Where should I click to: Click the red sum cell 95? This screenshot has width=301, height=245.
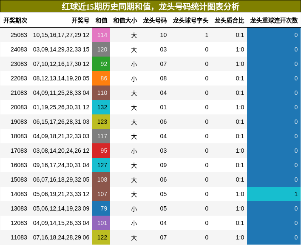101,151
